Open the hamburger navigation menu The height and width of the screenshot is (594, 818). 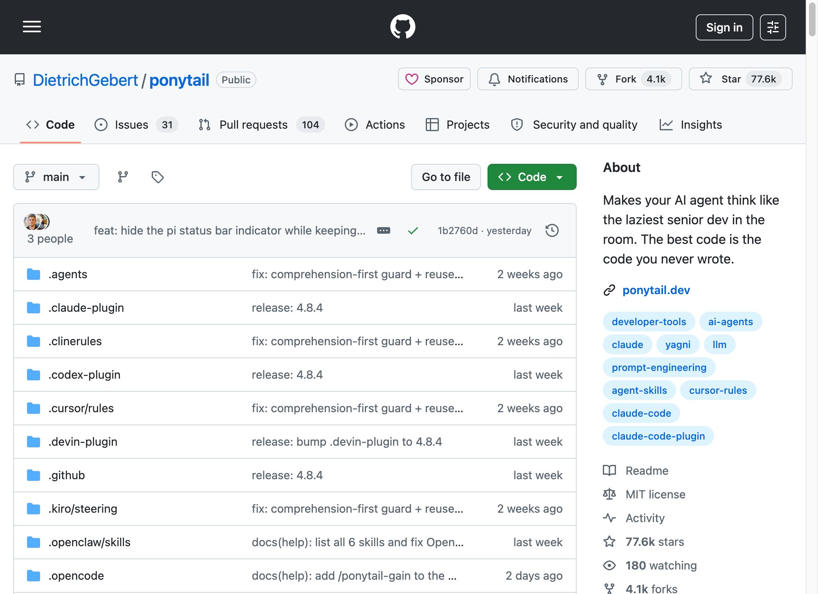click(32, 27)
